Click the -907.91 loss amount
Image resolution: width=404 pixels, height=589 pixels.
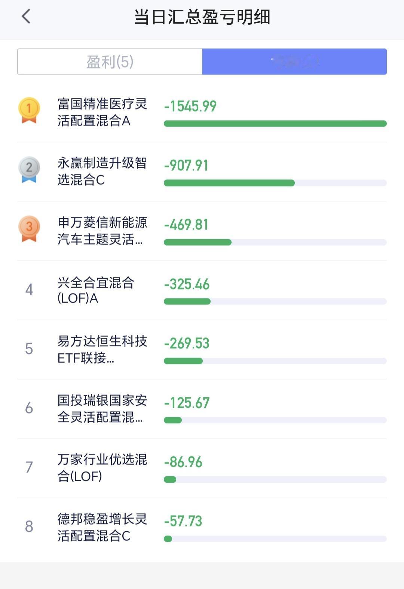[186, 165]
